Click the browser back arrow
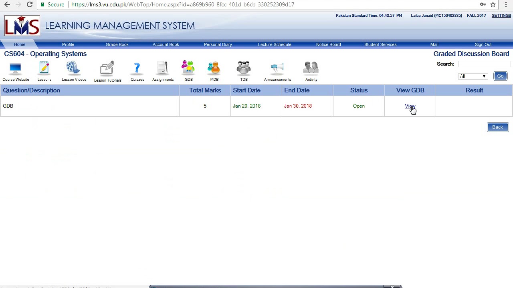 click(x=7, y=4)
